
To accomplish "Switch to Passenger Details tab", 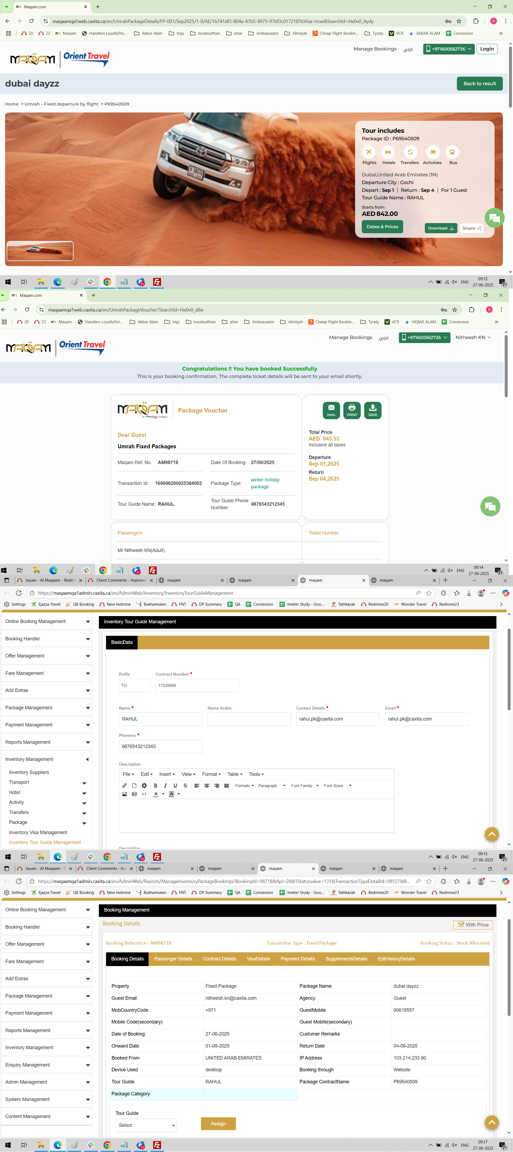I will pyautogui.click(x=173, y=958).
